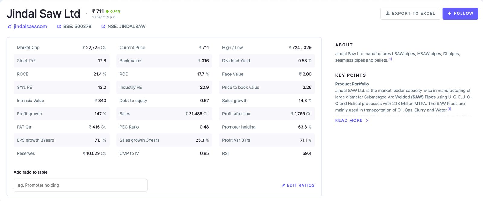
Task: Click the KEY POINTS heading
Action: coord(350,75)
